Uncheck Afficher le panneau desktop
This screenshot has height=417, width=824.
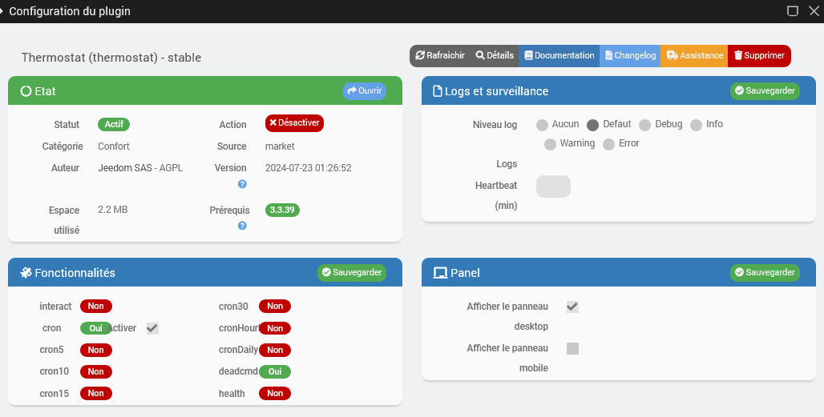coord(573,307)
